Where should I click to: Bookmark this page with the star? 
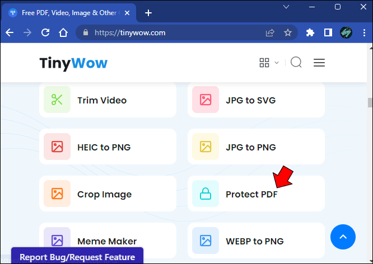(x=288, y=32)
